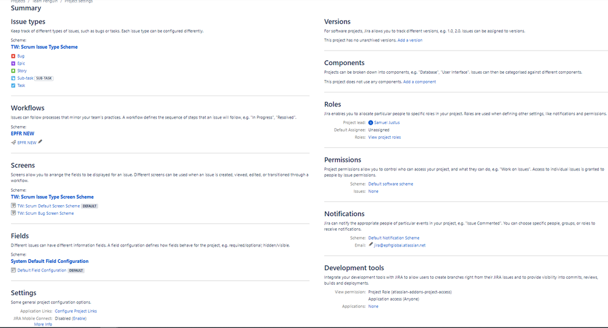Click the purple Epic issue type icon
The image size is (608, 328).
click(13, 63)
